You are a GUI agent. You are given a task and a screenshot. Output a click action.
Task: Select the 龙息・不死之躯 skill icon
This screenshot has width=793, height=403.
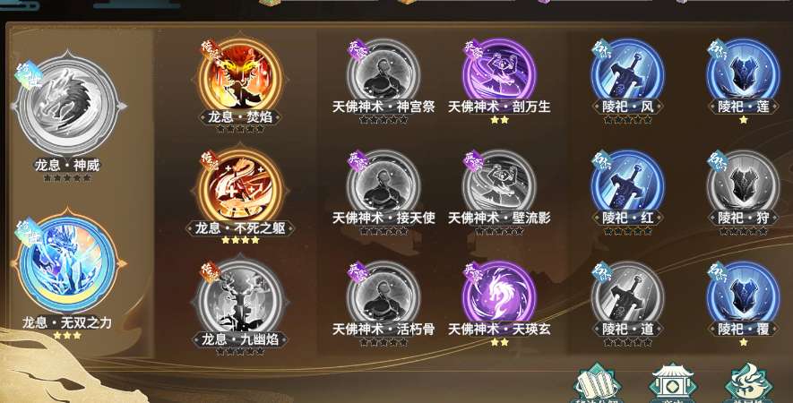click(x=240, y=190)
